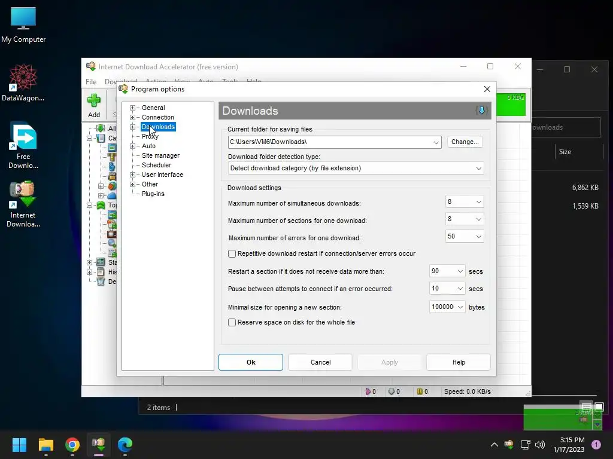Open Internet Download Accelerator desktop shortcut
This screenshot has height=459, width=613.
(23, 204)
